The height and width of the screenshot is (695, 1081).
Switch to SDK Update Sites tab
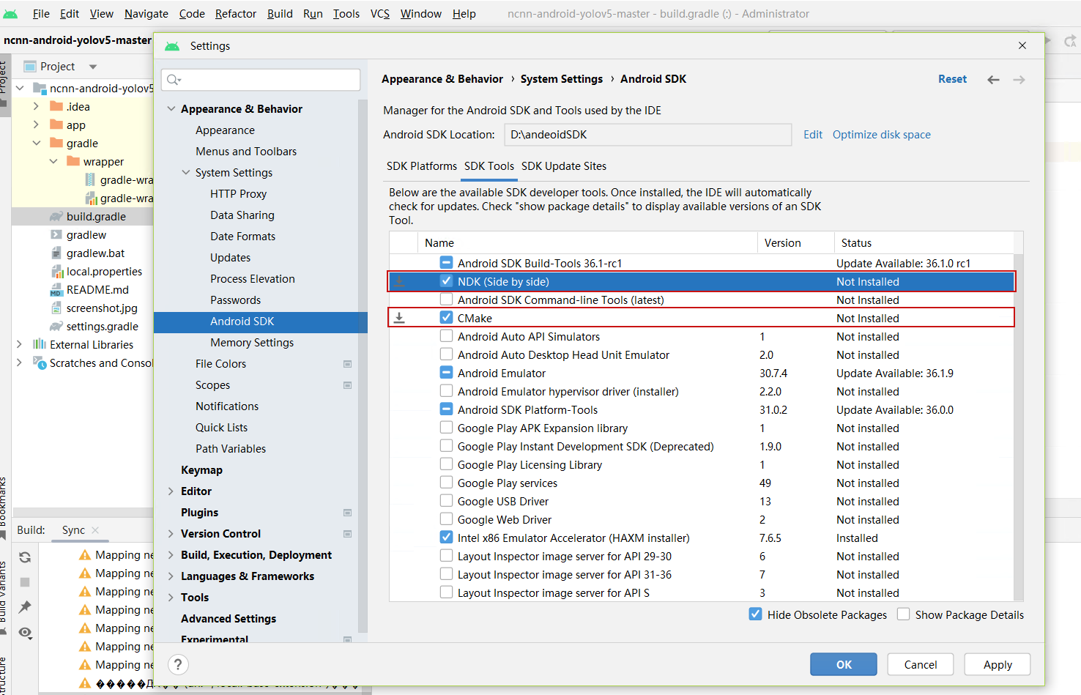point(564,166)
